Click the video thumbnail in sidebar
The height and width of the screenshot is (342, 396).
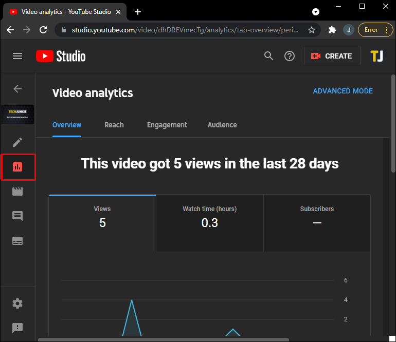click(x=17, y=115)
